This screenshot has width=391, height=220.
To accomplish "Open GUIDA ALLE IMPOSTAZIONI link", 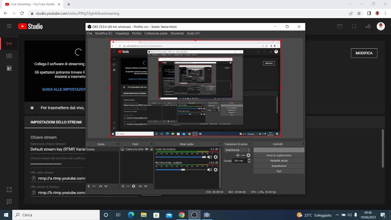I will click(x=64, y=90).
